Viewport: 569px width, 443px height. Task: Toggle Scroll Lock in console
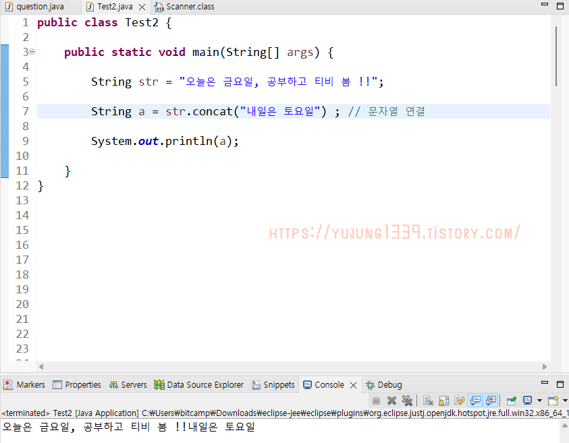(x=444, y=401)
